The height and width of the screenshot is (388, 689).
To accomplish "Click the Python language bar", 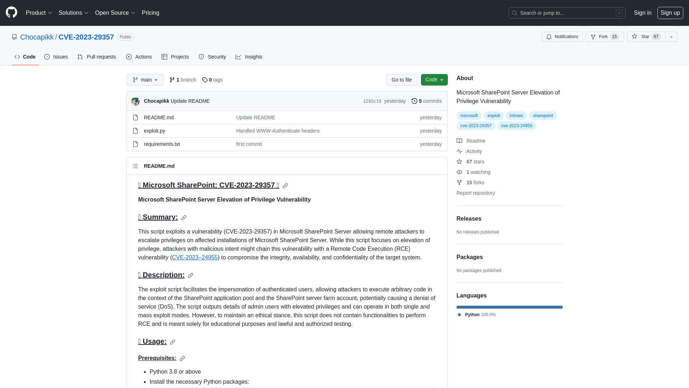I will pyautogui.click(x=510, y=307).
